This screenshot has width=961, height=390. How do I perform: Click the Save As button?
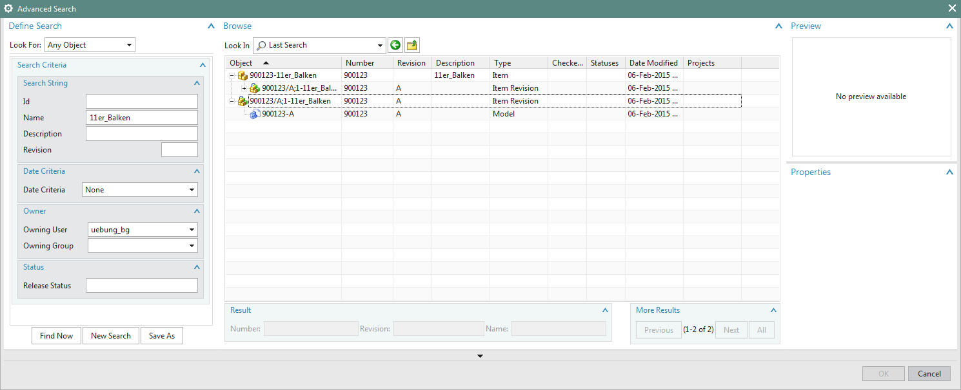pos(162,336)
